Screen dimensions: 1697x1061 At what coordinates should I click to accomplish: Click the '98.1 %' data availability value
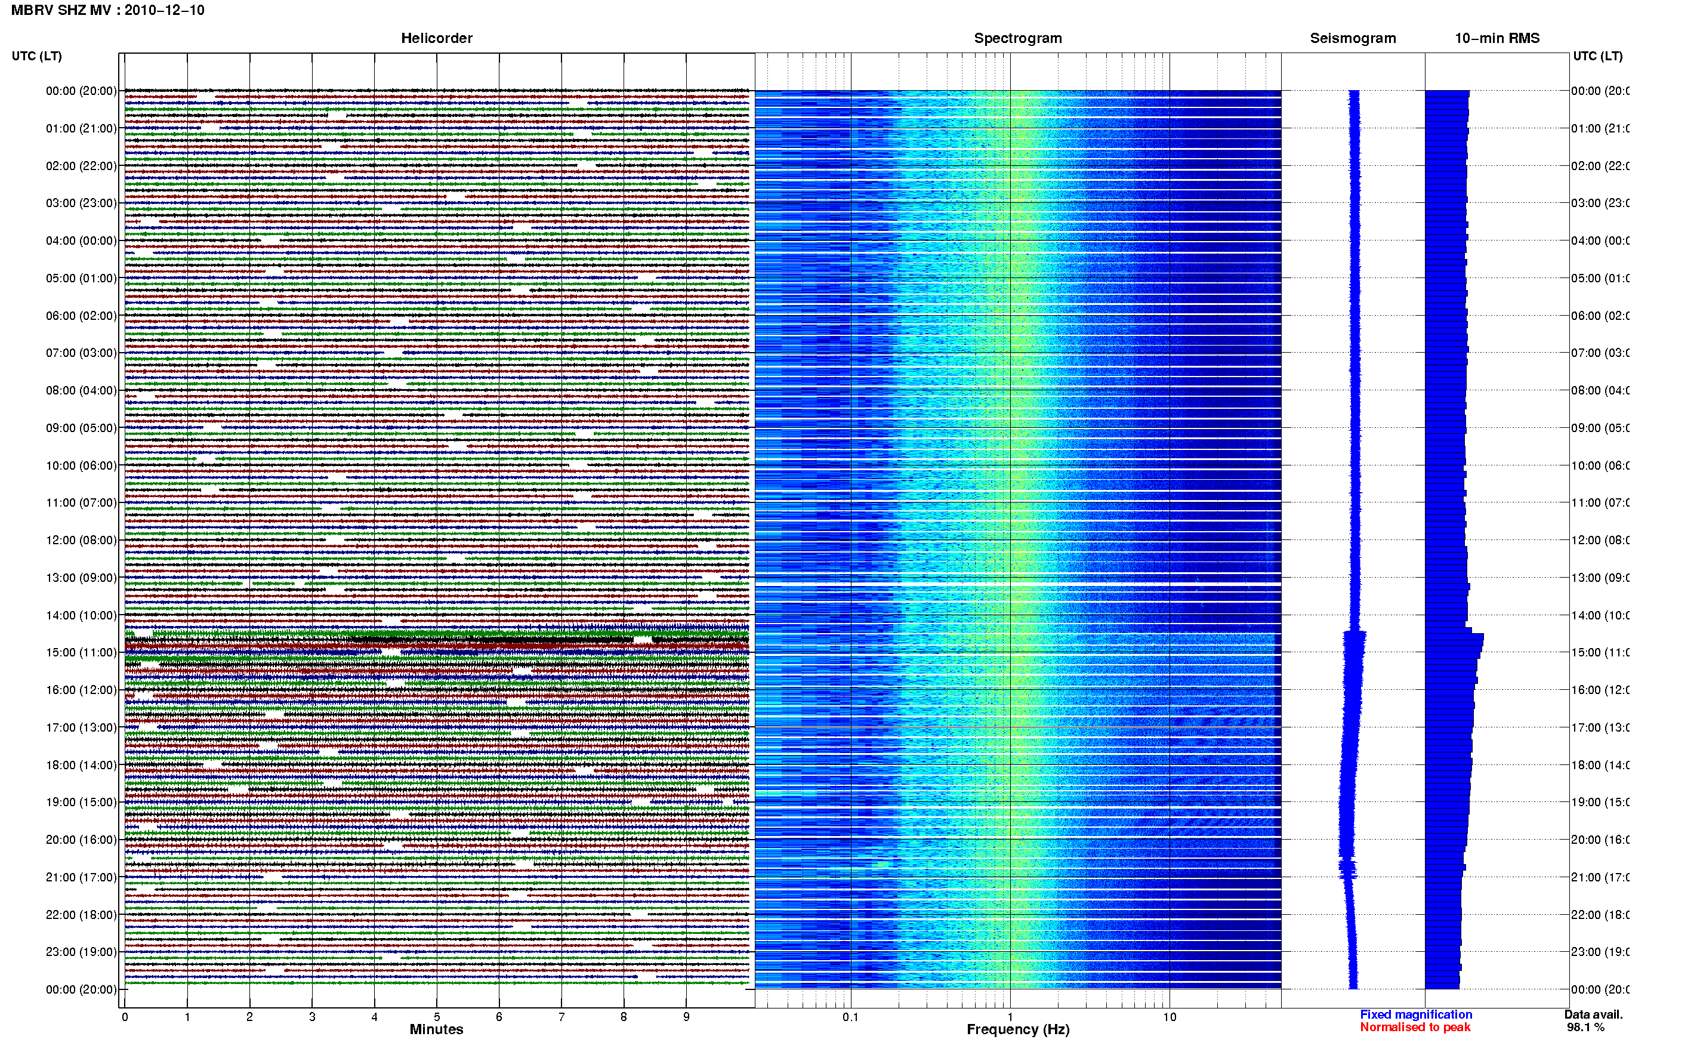[1585, 1028]
